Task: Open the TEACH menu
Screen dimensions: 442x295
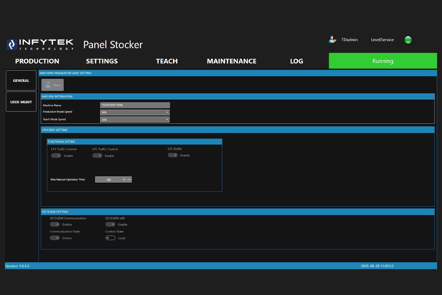Action: (167, 61)
